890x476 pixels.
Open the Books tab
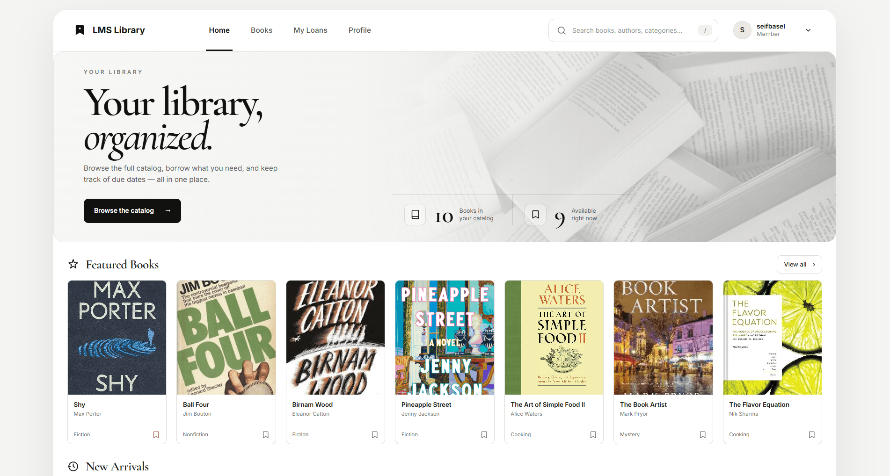click(x=262, y=30)
